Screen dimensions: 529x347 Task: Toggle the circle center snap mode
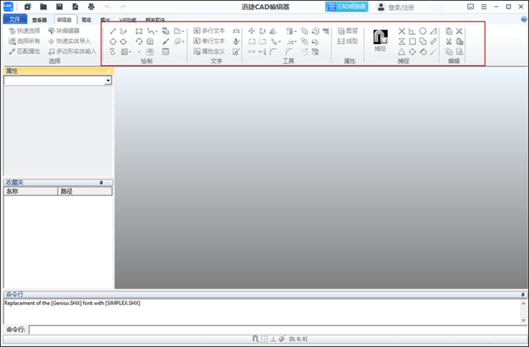coord(423,32)
